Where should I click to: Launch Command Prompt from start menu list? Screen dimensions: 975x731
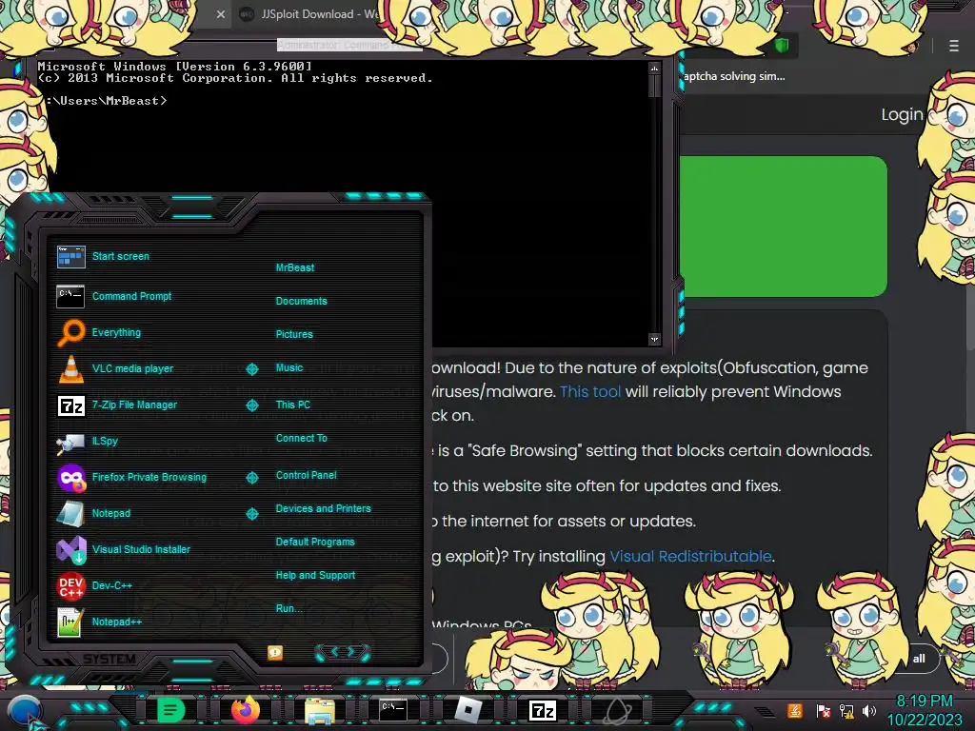coord(114,297)
